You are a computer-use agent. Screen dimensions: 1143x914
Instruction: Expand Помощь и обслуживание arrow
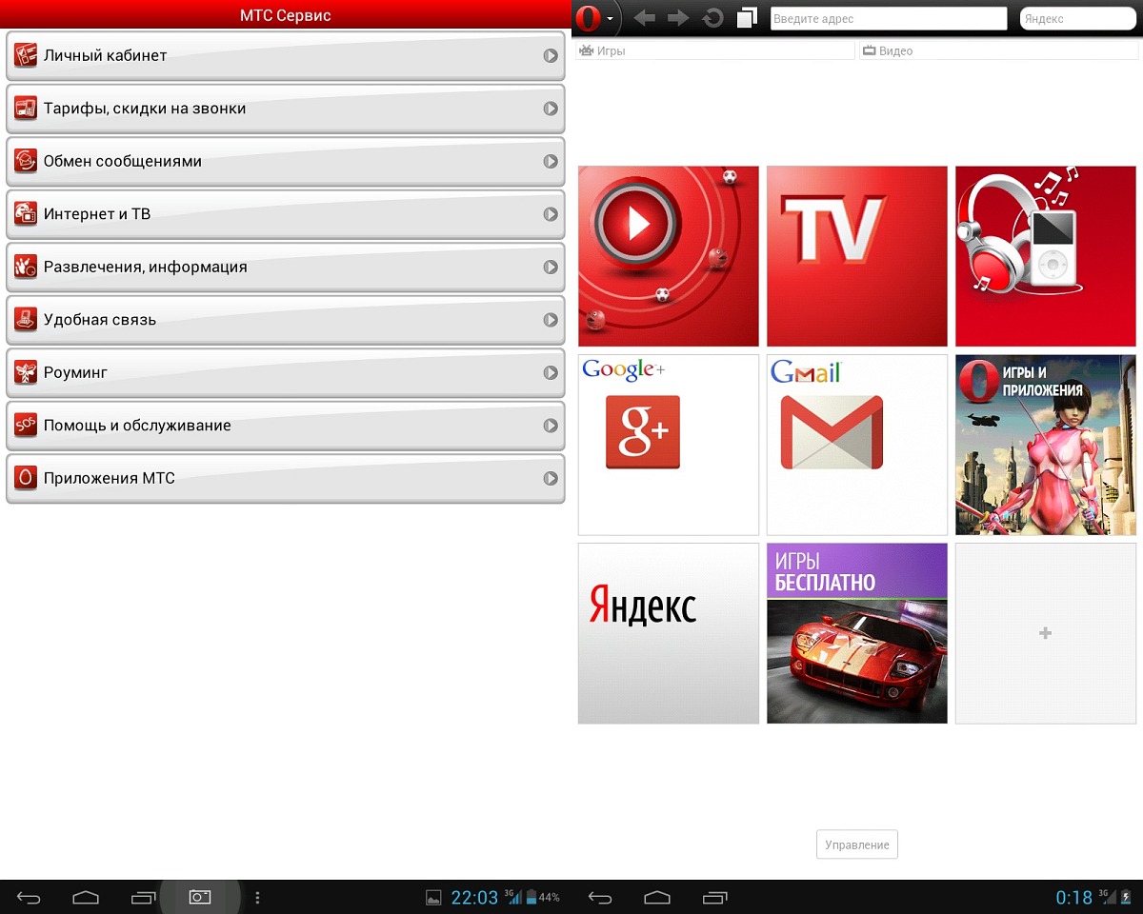tap(551, 426)
